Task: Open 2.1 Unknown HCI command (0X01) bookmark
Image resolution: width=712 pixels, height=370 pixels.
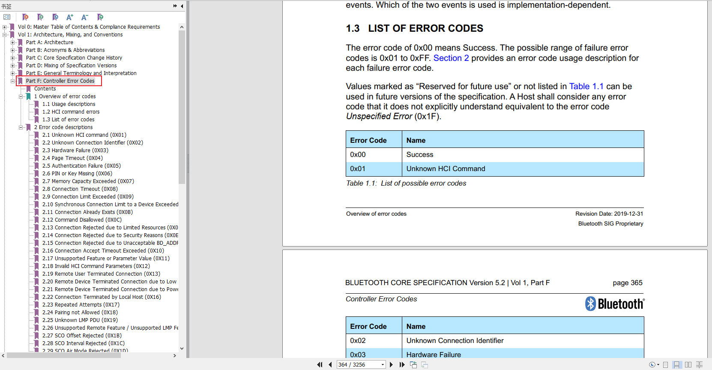Action: pos(84,135)
